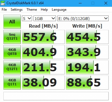The width and height of the screenshot is (112, 102).
Task: Open the test count dropdown showing 5
Action: [27, 18]
